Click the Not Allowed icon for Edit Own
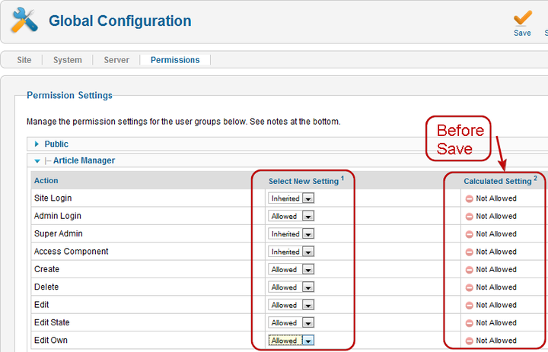548x352 pixels. point(470,341)
